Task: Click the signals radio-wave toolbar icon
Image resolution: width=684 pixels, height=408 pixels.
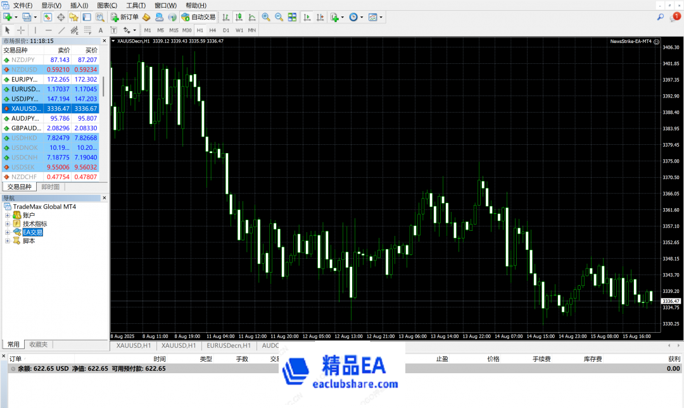Action: pos(173,17)
